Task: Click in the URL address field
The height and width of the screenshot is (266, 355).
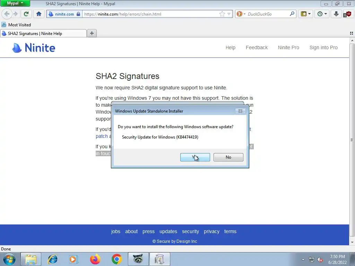Action: pos(150,14)
